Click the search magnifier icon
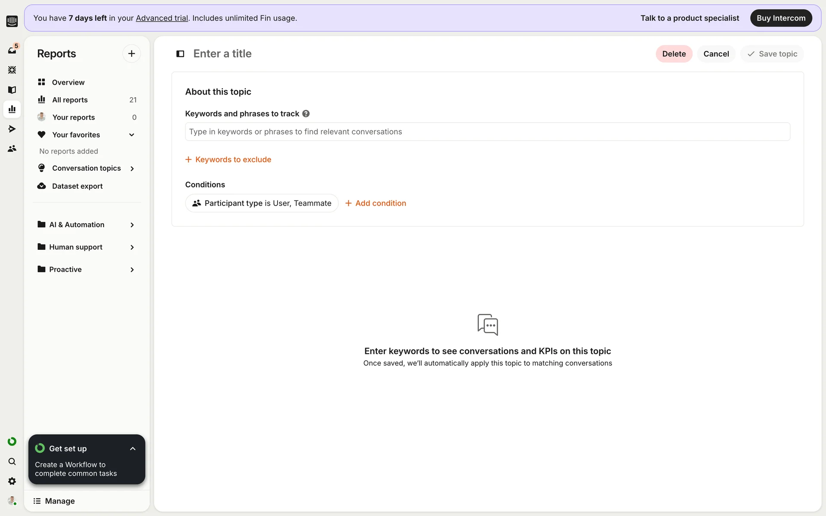The height and width of the screenshot is (516, 826). tap(12, 461)
